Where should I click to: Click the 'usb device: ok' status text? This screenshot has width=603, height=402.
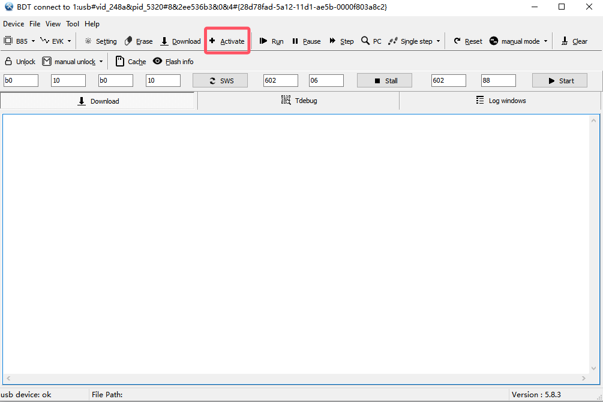tap(26, 395)
